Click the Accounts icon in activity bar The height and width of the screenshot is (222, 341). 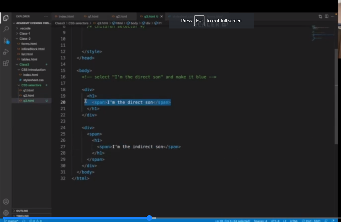[6, 202]
